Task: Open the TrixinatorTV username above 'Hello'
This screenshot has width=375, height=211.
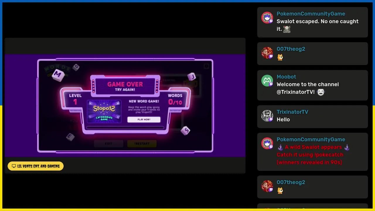Action: pyautogui.click(x=292, y=112)
